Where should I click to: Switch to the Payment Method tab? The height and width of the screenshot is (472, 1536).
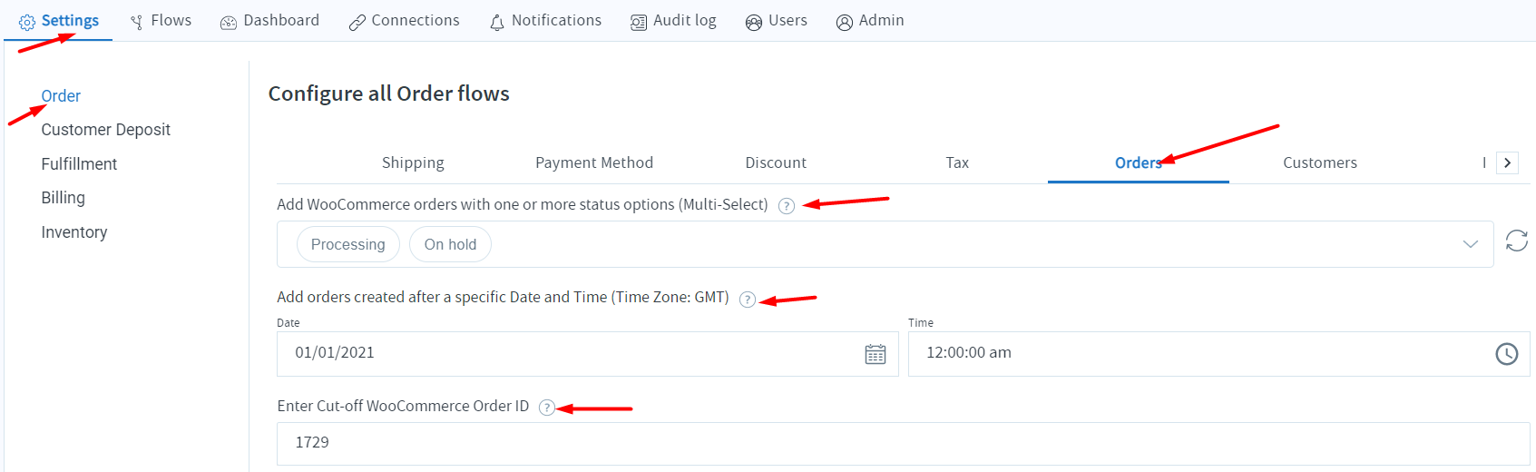coord(594,162)
